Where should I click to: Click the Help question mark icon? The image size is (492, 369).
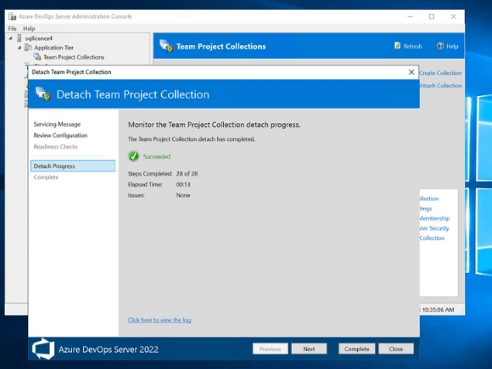[440, 46]
